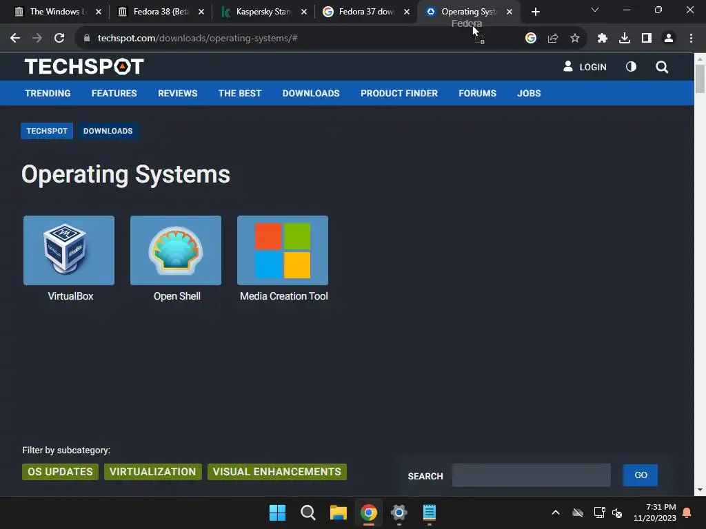Open File Explorer from taskbar

338,512
